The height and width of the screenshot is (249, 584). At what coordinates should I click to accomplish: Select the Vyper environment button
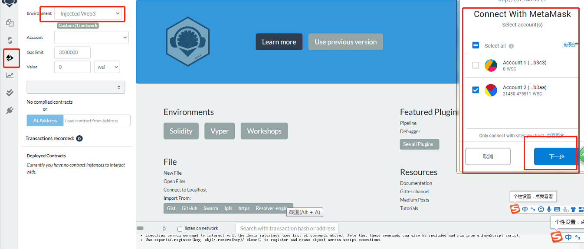tap(220, 131)
